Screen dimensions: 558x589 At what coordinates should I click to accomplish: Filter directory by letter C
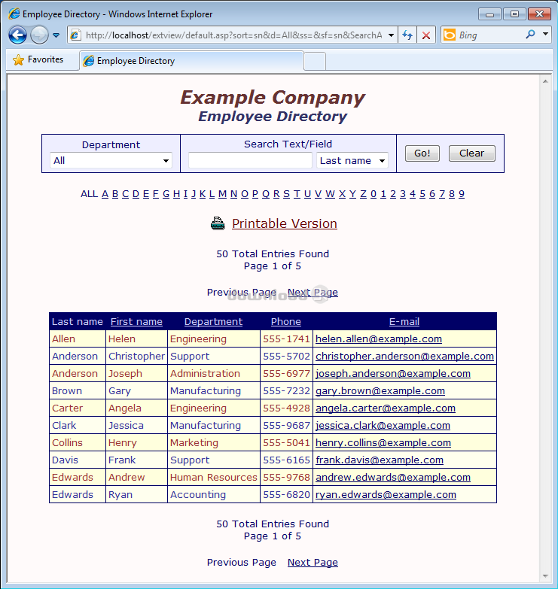tap(125, 194)
